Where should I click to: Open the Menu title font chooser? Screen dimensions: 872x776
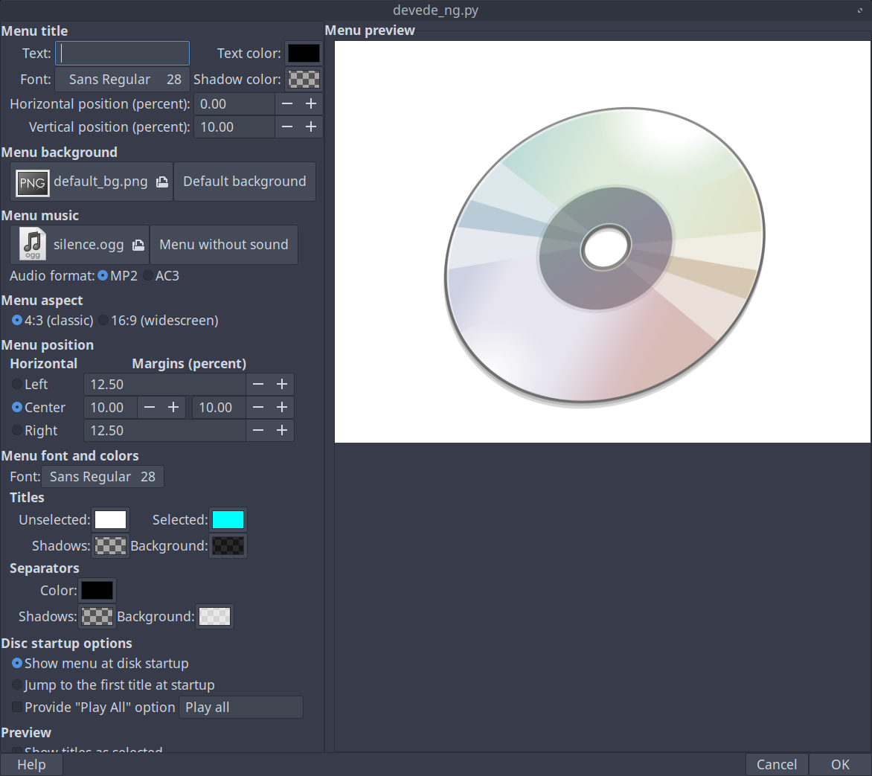[x=122, y=80]
